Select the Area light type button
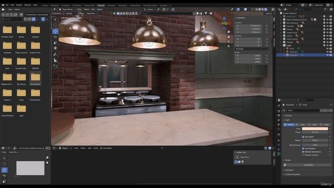Image resolution: width=334 pixels, height=188 pixels. 326,124
